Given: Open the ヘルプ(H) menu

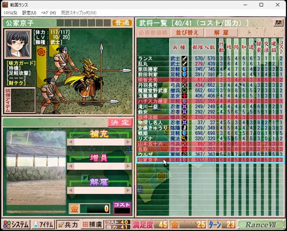Looking at the screenshot, I should [48, 13].
